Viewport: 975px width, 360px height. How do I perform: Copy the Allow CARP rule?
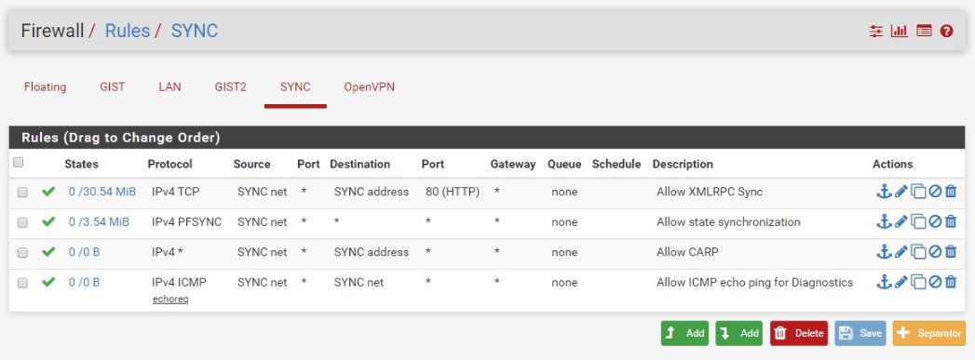click(x=918, y=252)
